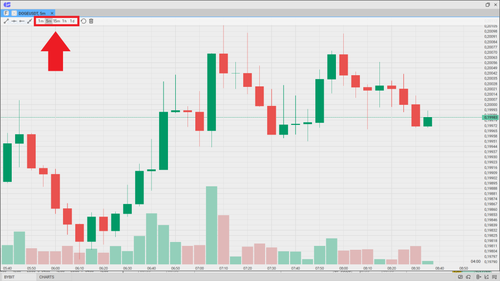Open the CHARTS tab at bottom

[46, 277]
